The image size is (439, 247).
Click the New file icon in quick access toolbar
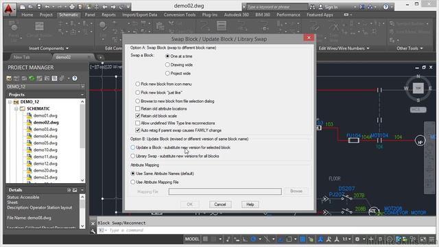[23, 7]
